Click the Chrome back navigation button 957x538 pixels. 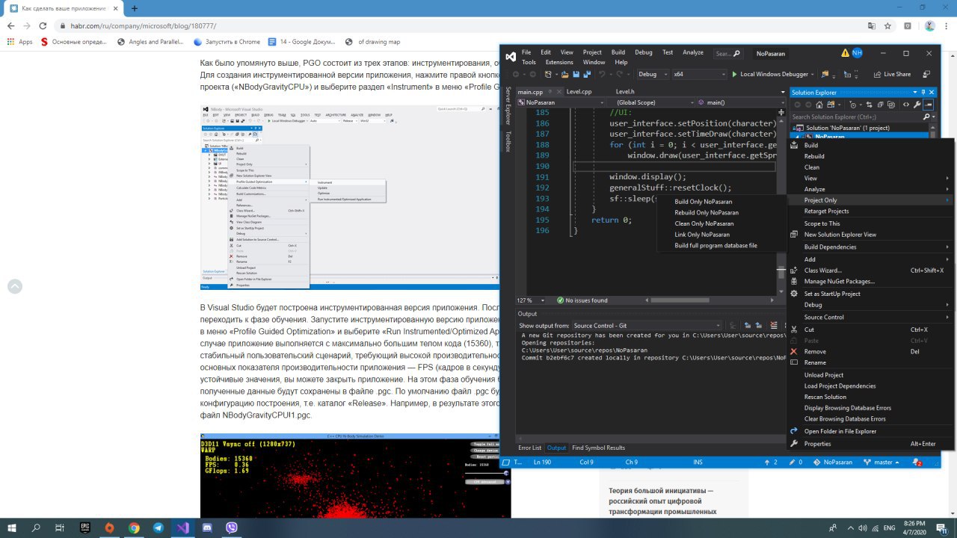point(10,25)
